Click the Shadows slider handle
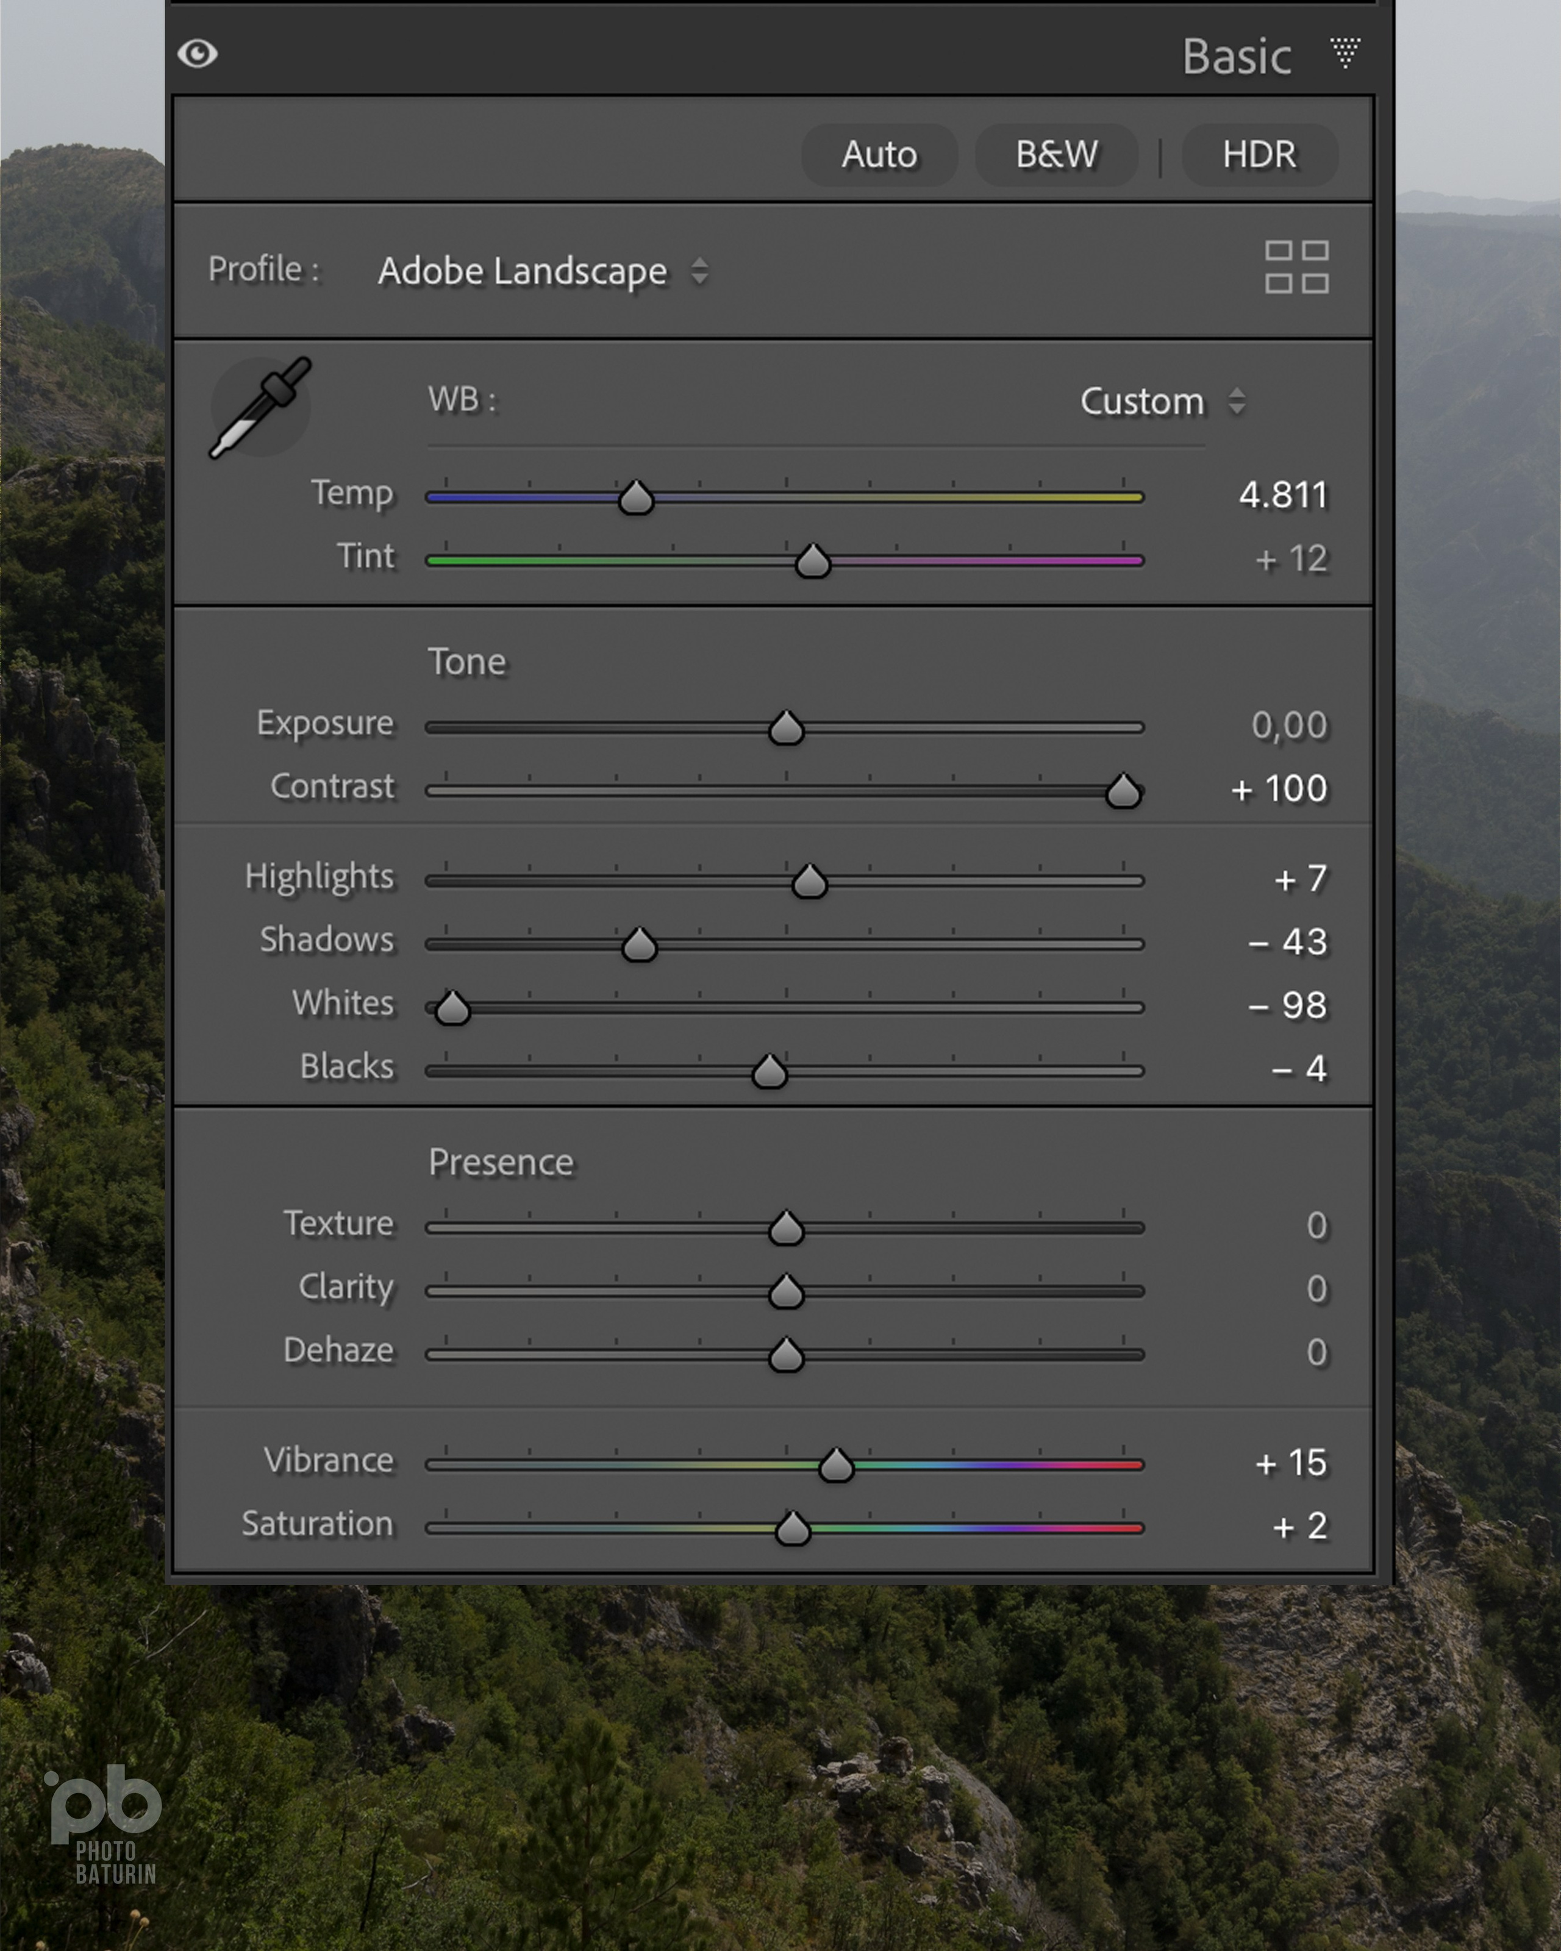Viewport: 1561px width, 1951px height. tap(640, 945)
